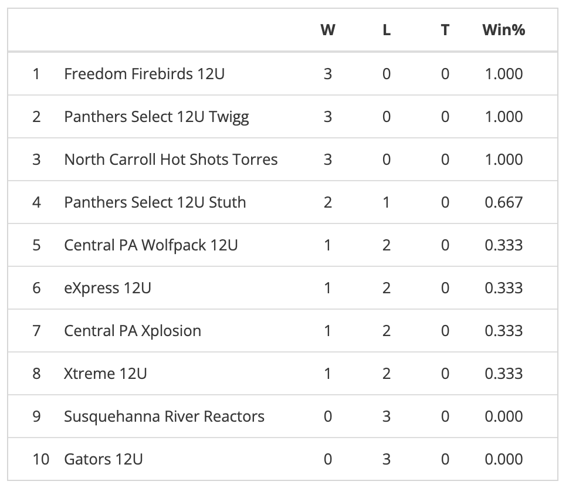The width and height of the screenshot is (569, 488).
Task: Open Panthers Select 12U Stuth team
Action: pyautogui.click(x=155, y=202)
